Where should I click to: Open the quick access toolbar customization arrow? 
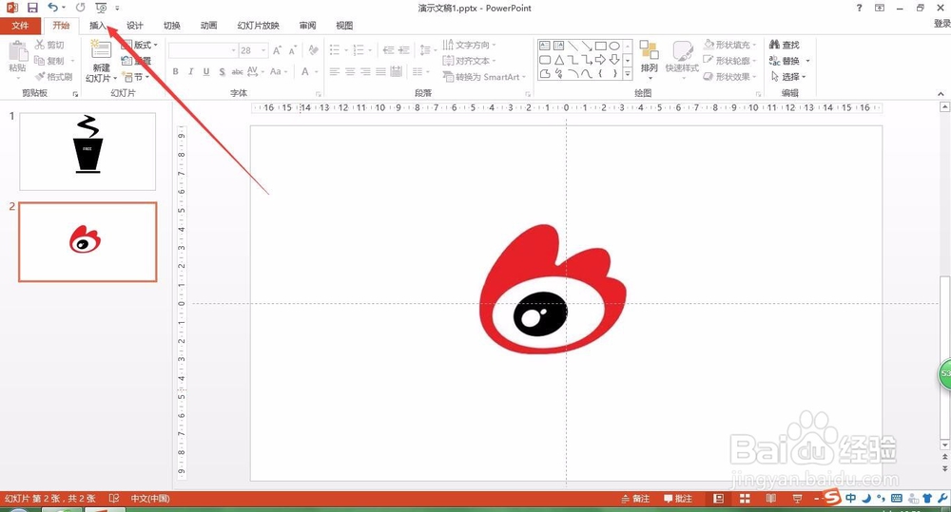point(117,9)
